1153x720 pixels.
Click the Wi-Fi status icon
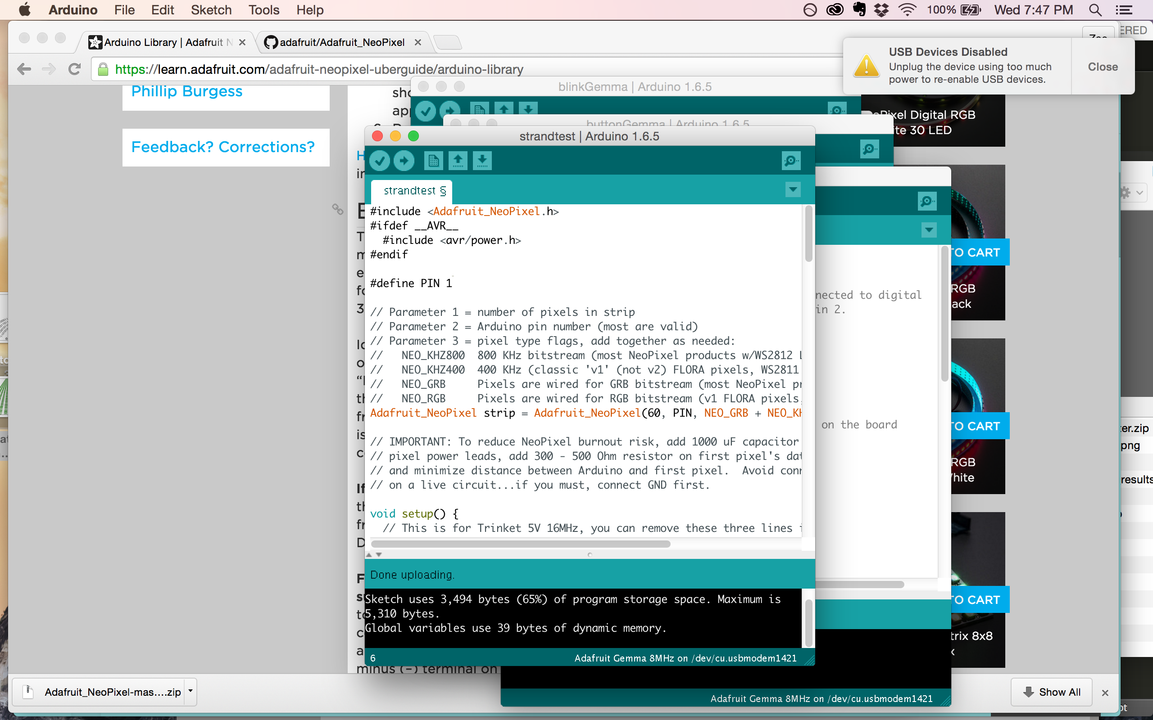tap(907, 10)
